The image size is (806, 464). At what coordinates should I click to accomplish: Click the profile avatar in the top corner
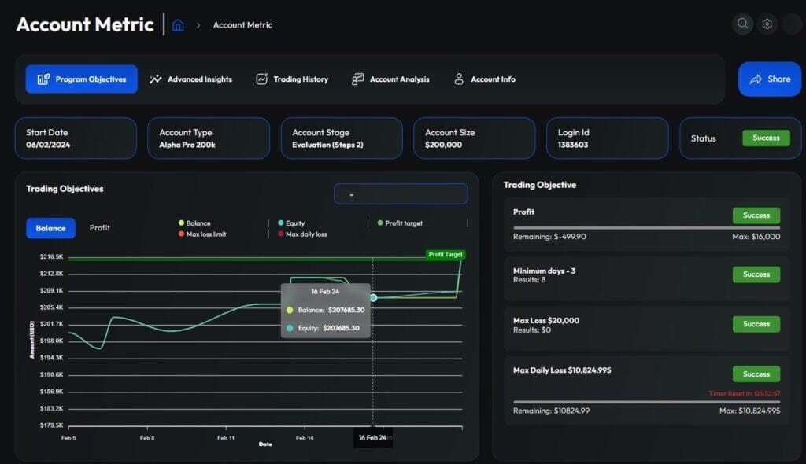click(x=793, y=24)
